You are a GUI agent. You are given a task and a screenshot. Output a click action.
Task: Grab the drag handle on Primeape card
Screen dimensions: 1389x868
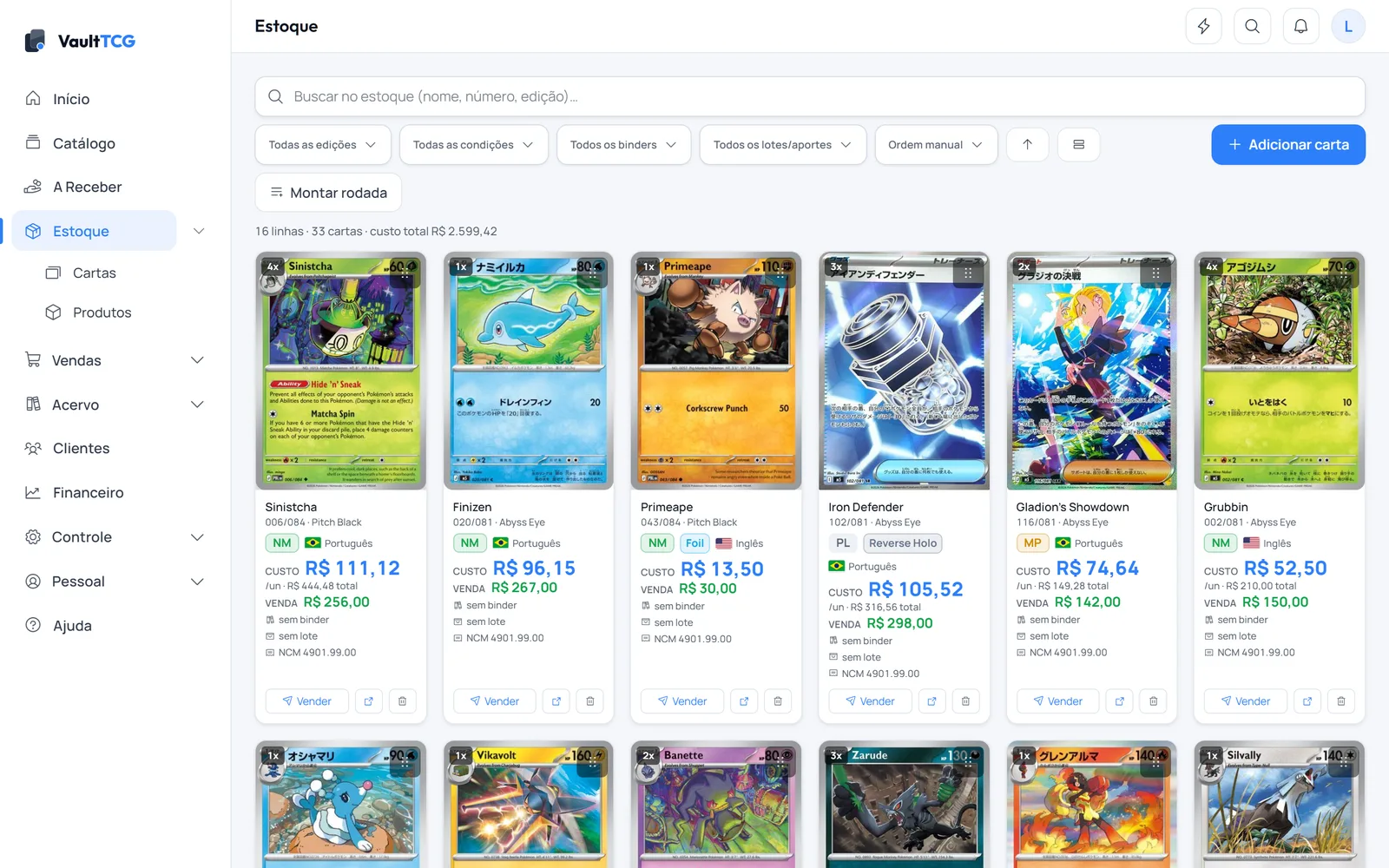780,273
